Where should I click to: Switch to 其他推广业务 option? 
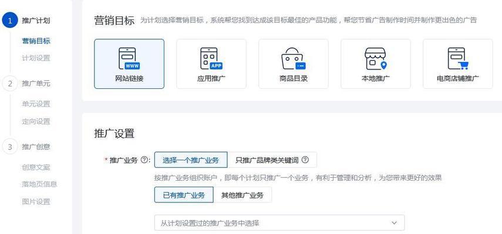[x=242, y=195]
